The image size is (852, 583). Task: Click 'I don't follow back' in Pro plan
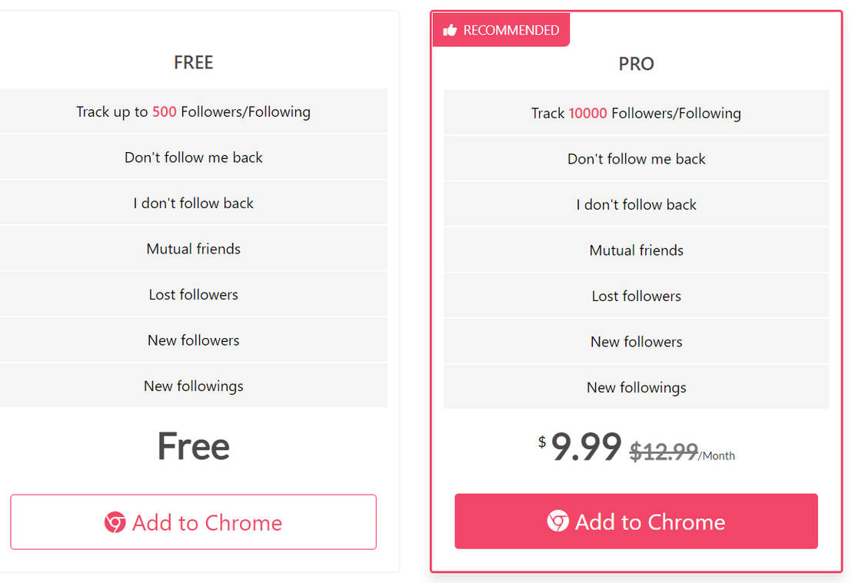click(x=636, y=204)
